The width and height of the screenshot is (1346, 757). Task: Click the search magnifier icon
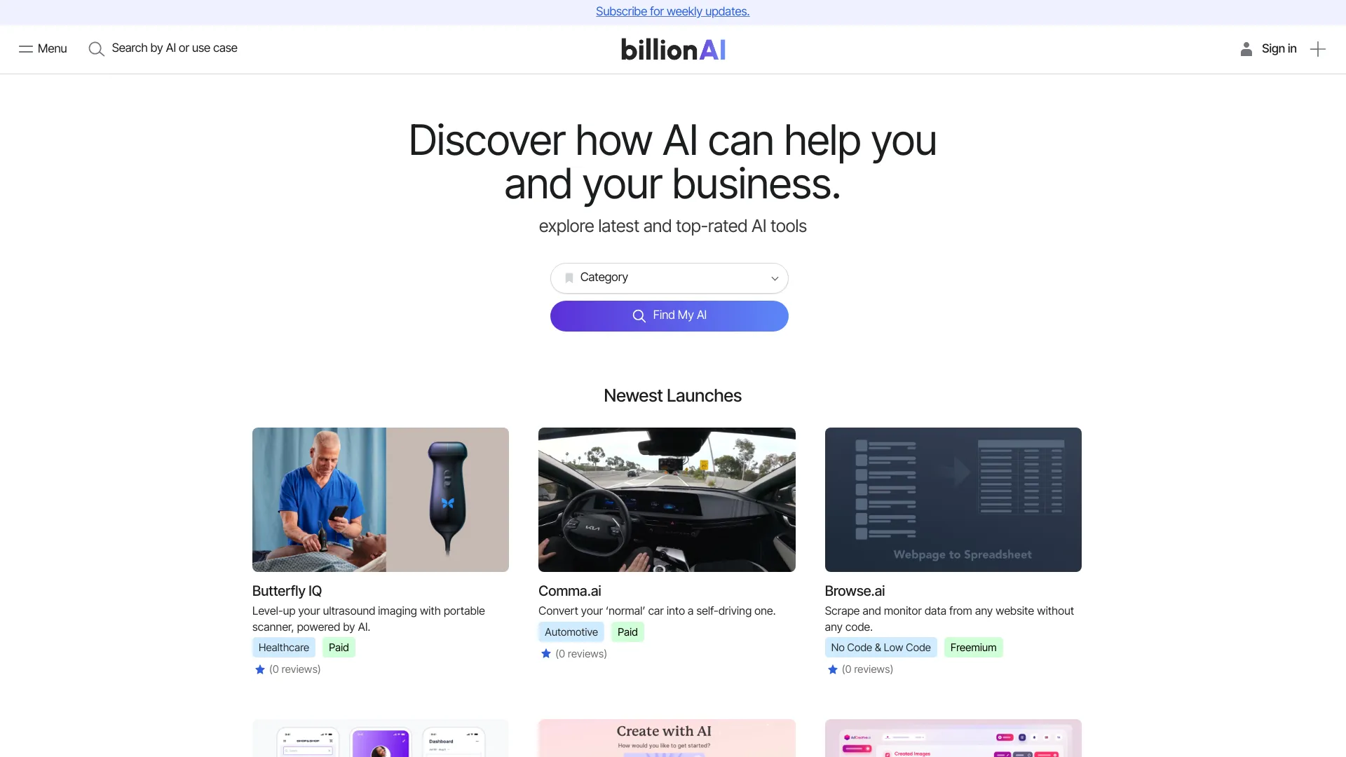[x=95, y=48]
